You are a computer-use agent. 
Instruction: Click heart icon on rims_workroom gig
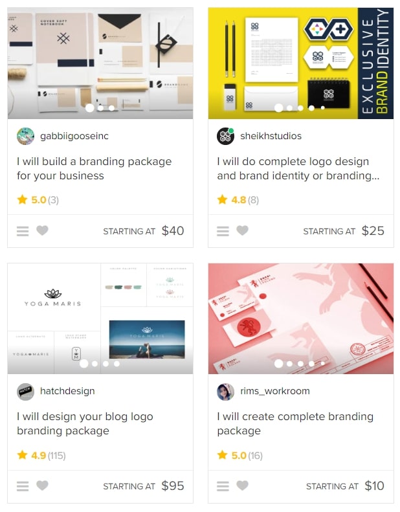(x=242, y=485)
